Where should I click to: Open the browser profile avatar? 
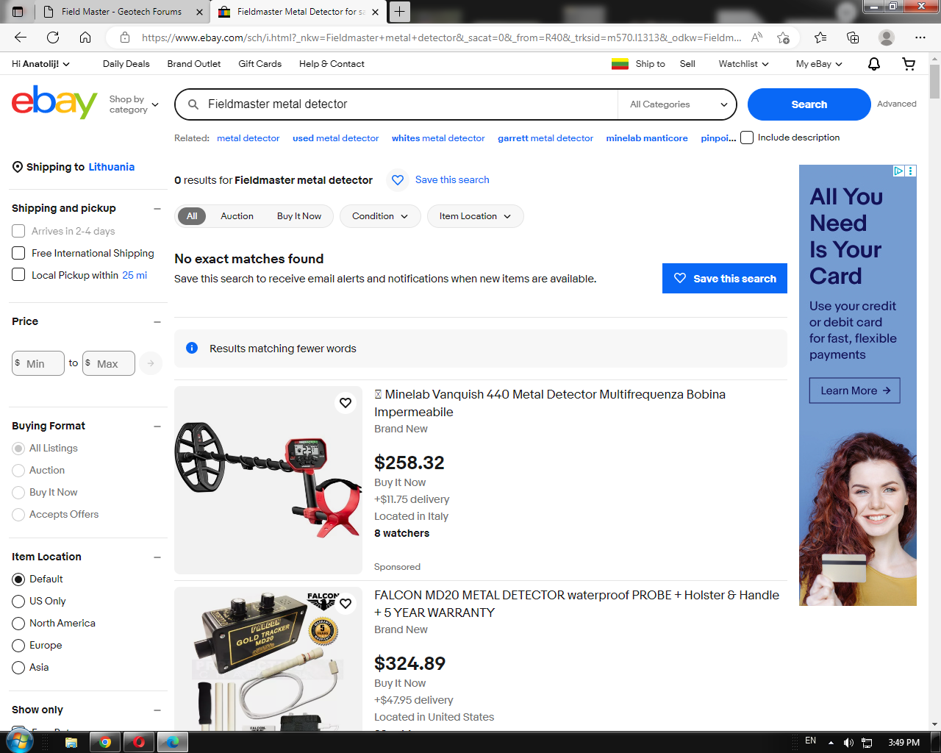(887, 38)
